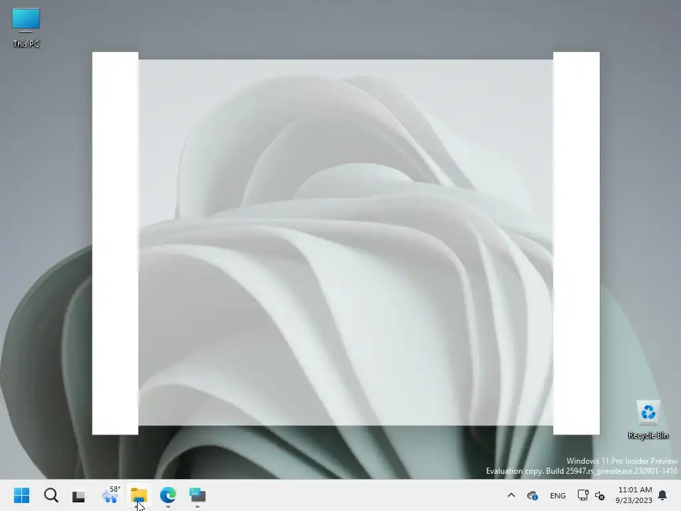The image size is (681, 511).
Task: Open the notifications bell icon
Action: (x=662, y=495)
